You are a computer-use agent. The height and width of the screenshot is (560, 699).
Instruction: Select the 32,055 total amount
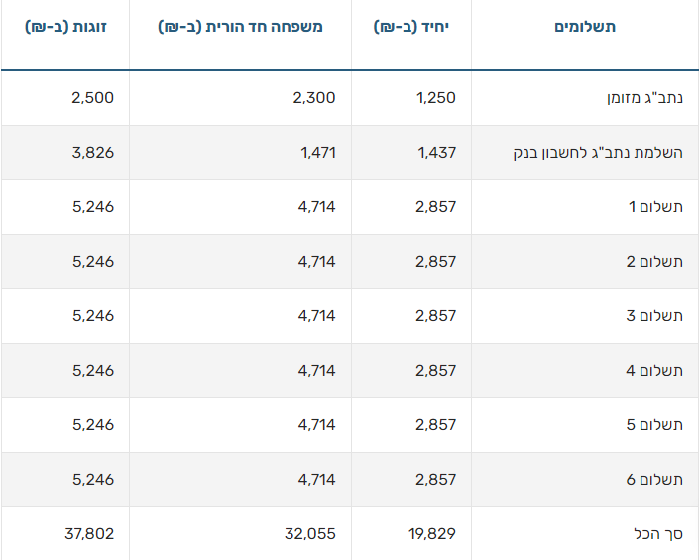(309, 534)
